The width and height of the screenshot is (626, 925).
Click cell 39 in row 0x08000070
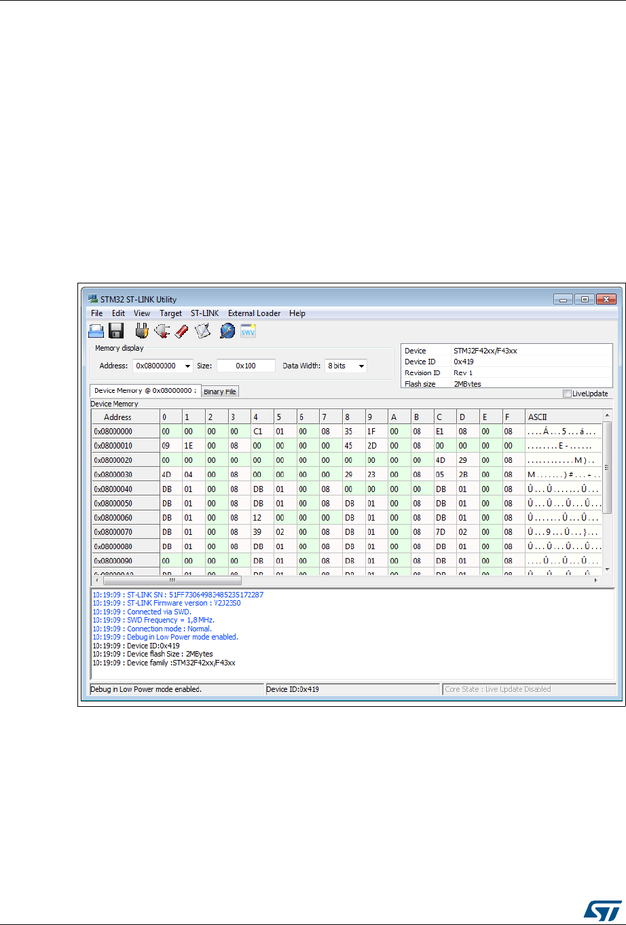tap(262, 532)
